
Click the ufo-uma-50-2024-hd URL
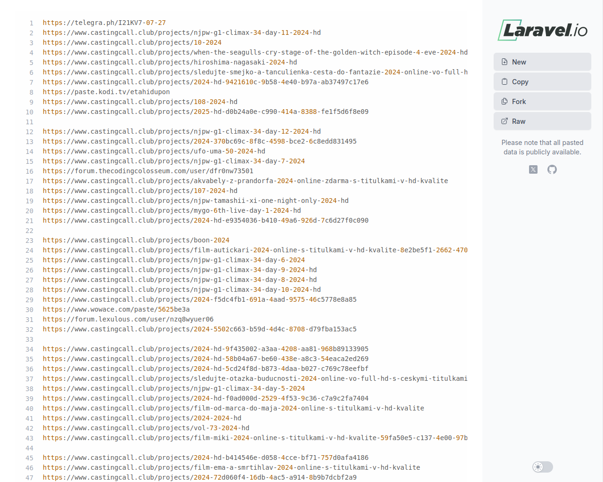pyautogui.click(x=154, y=151)
